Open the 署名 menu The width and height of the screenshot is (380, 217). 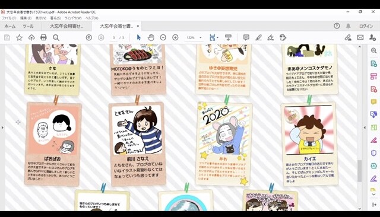55,18
